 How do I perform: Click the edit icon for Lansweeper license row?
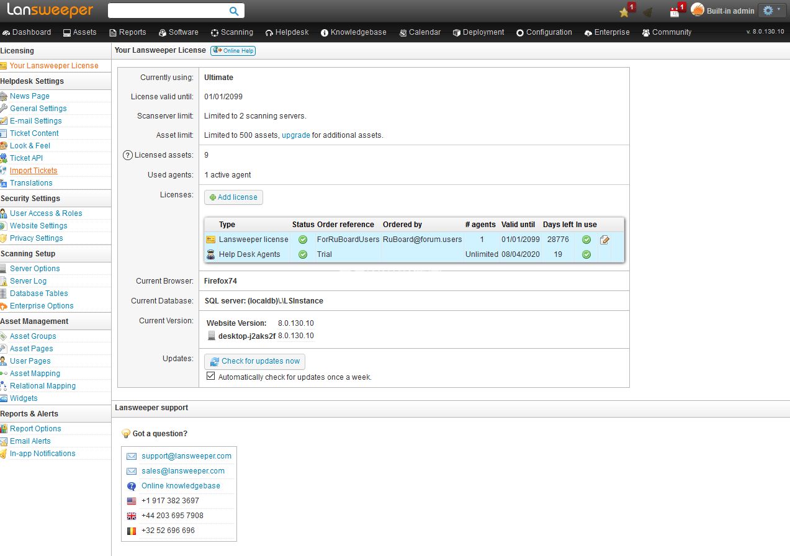604,240
